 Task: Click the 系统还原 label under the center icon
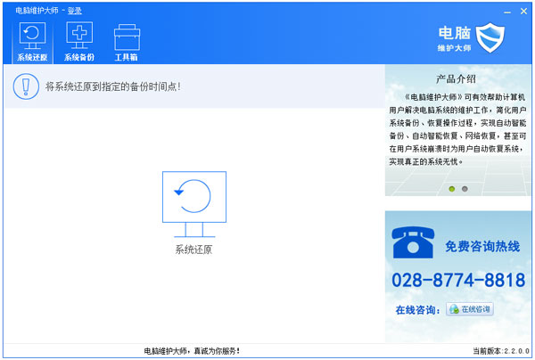pyautogui.click(x=193, y=250)
